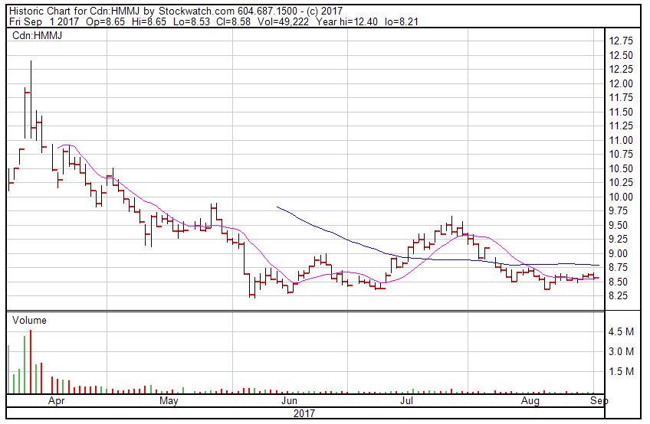The image size is (650, 424).
Task: Click the 4.5 M volume axis label
Action: (x=620, y=332)
